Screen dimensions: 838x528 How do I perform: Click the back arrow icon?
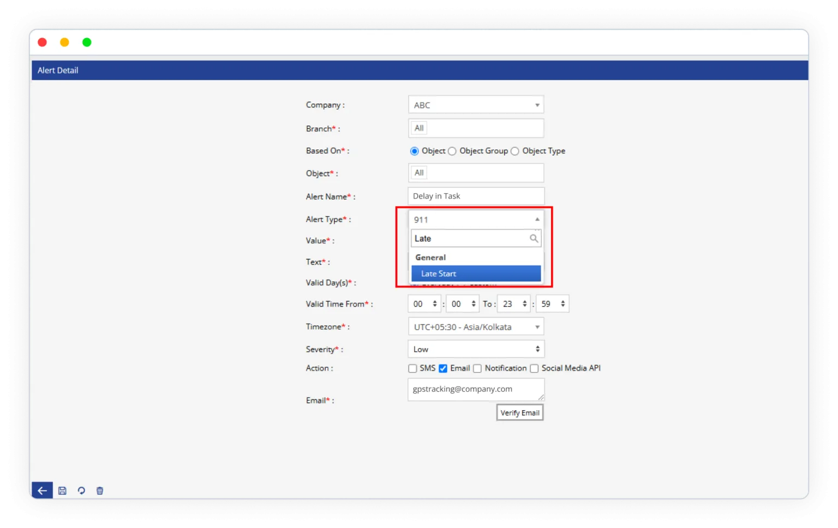[42, 490]
